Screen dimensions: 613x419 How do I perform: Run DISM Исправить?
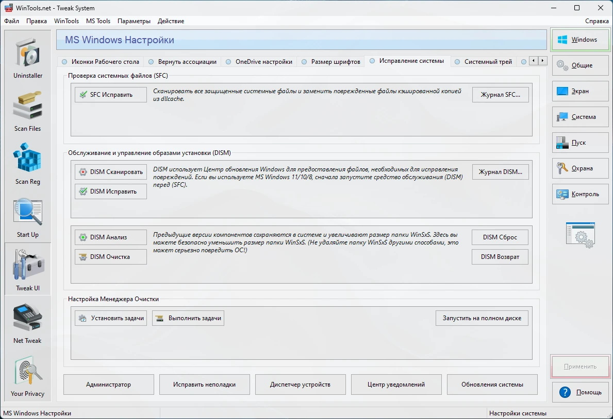pyautogui.click(x=111, y=191)
